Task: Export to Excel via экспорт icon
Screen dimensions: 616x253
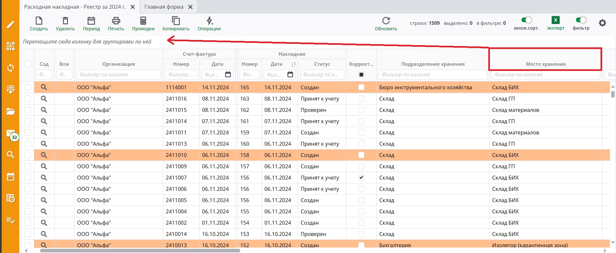Action: click(555, 20)
